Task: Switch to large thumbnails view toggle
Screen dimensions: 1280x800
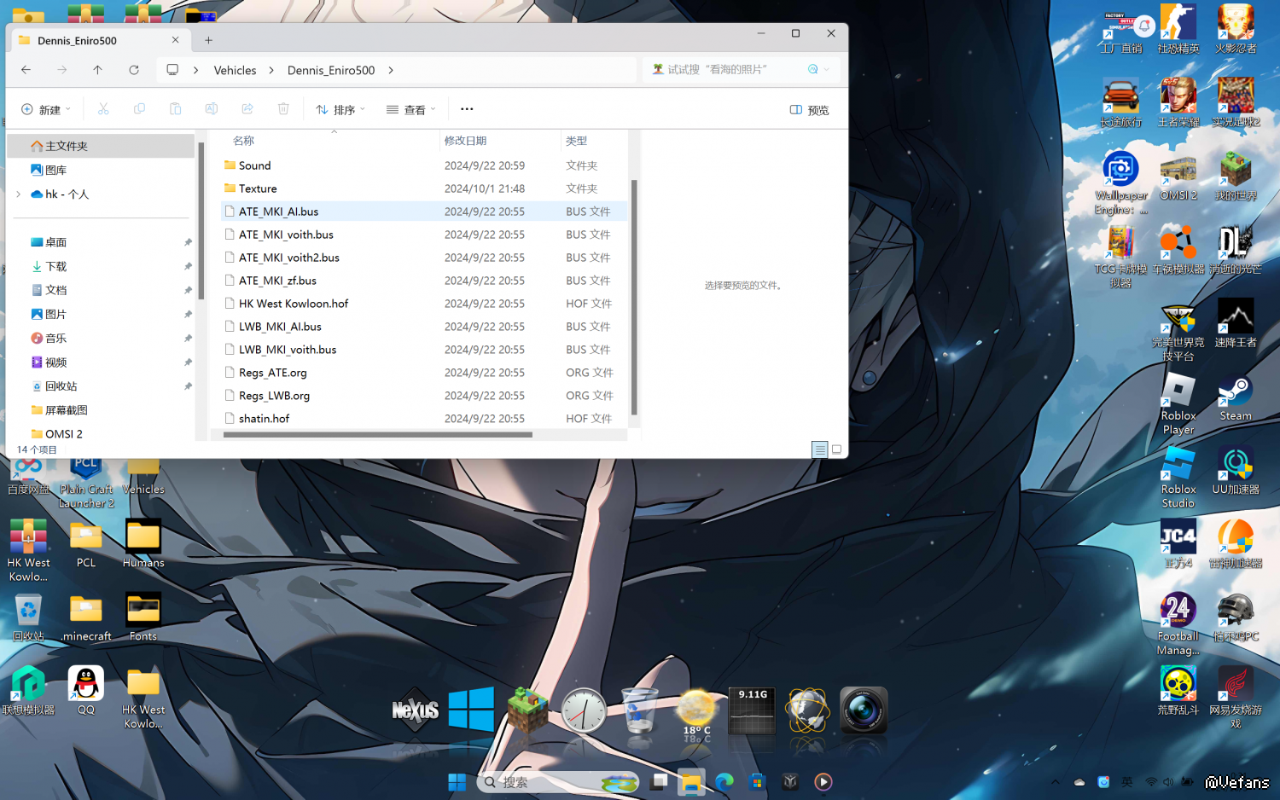Action: click(x=837, y=449)
